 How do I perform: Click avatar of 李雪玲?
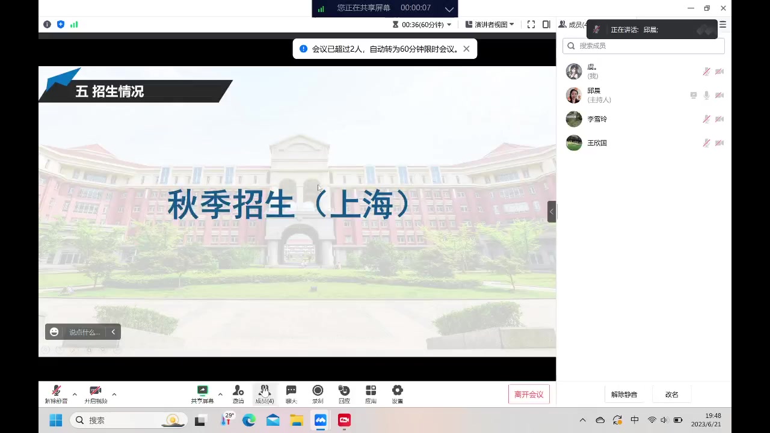tap(574, 119)
